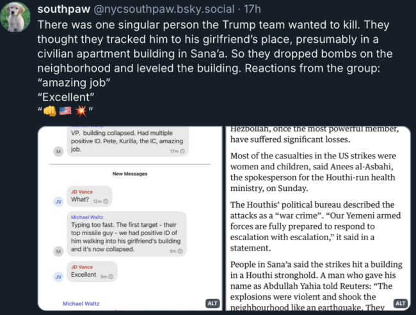This screenshot has height=315, width=416.
Task: Click the 17h post timestamp
Action: [252, 10]
